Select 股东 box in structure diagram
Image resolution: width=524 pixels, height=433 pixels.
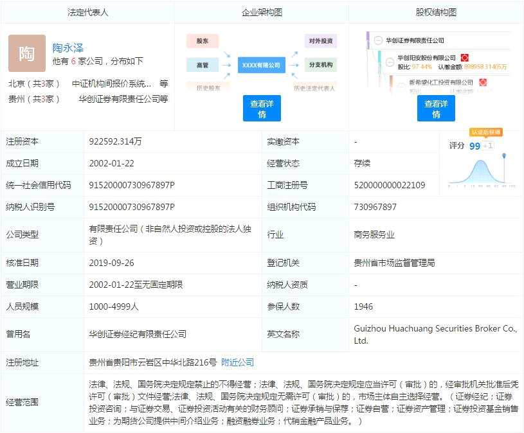click(202, 40)
